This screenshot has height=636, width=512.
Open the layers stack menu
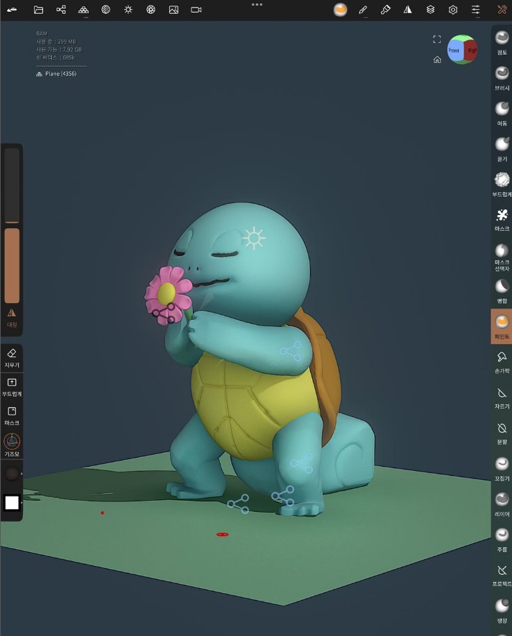pyautogui.click(x=430, y=10)
